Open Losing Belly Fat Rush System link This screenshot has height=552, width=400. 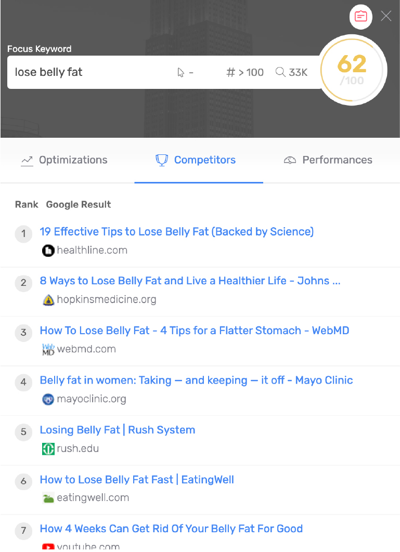coord(118,430)
